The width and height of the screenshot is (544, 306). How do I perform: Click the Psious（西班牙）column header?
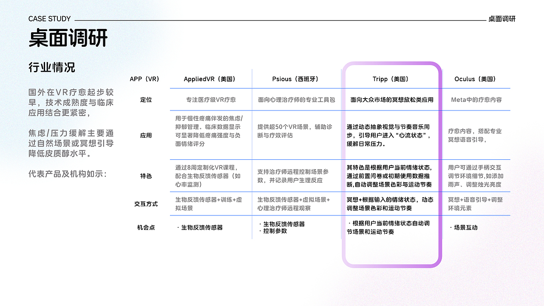297,79
